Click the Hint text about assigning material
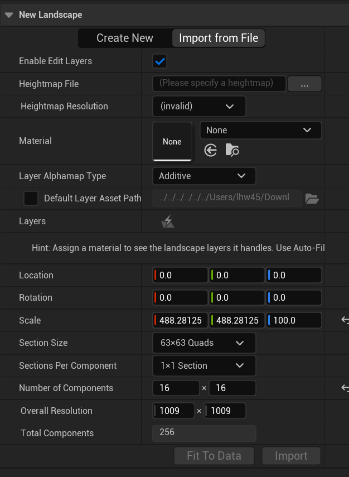The height and width of the screenshot is (477, 349). [178, 248]
